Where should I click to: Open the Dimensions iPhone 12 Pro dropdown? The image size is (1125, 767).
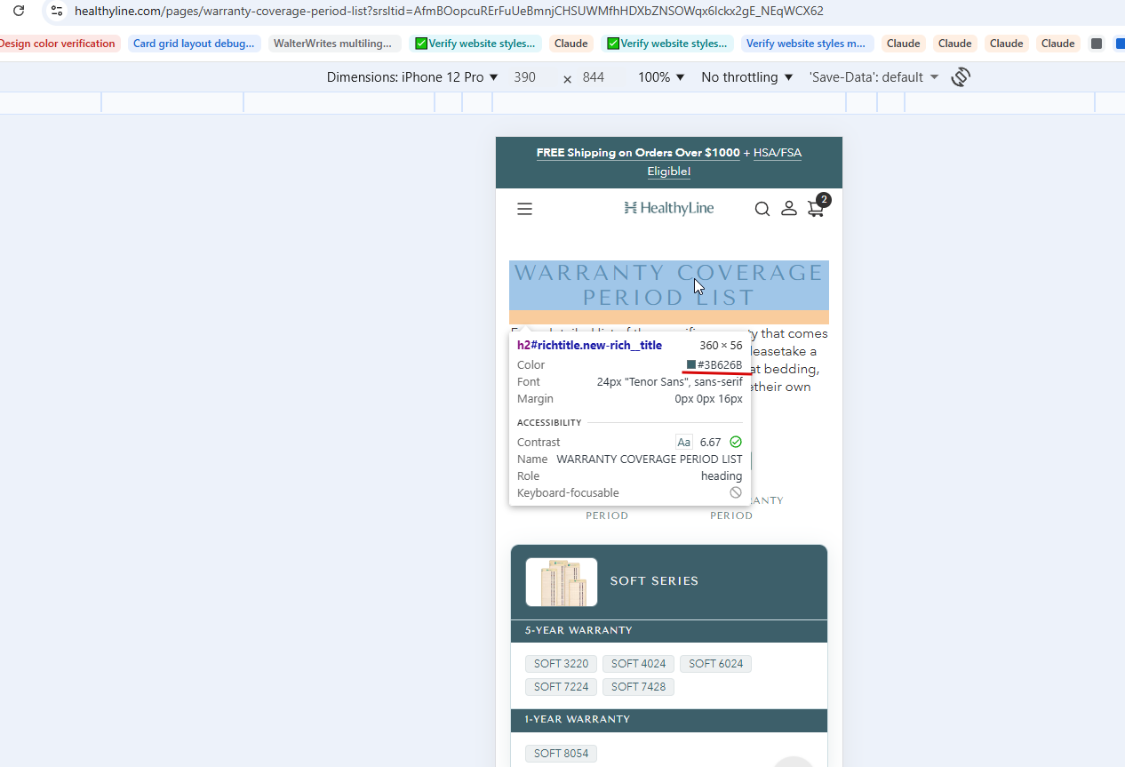click(x=412, y=77)
